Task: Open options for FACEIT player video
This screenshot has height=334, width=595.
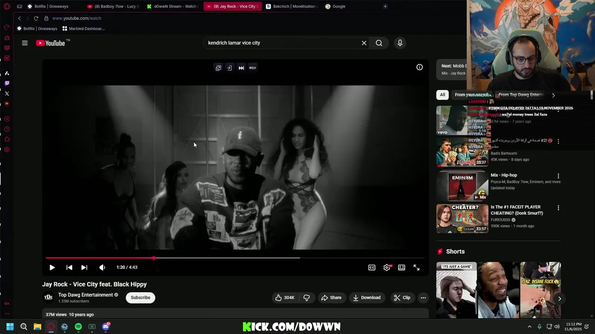Action: pyautogui.click(x=558, y=208)
